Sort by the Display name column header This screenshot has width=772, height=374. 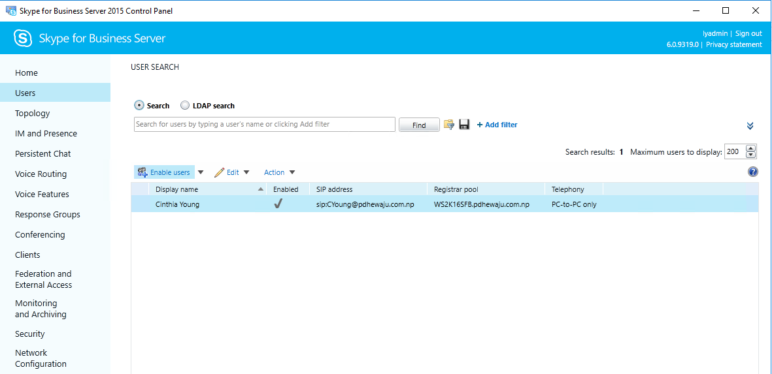pyautogui.click(x=207, y=189)
